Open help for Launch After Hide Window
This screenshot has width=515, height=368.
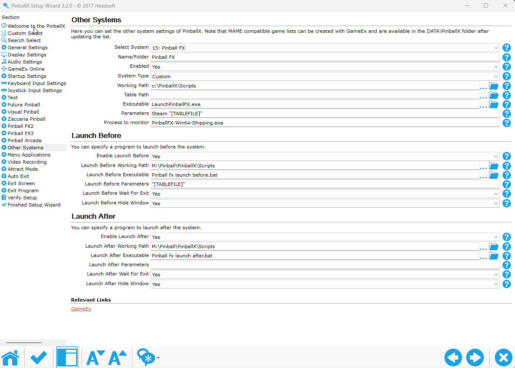tap(507, 284)
